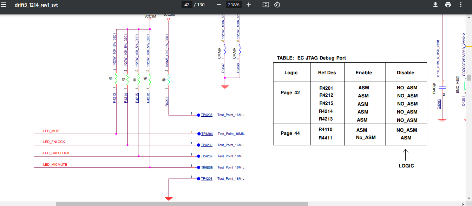Image resolution: width=472 pixels, height=206 pixels.
Task: Click the zoom in plus button
Action: [x=249, y=5]
